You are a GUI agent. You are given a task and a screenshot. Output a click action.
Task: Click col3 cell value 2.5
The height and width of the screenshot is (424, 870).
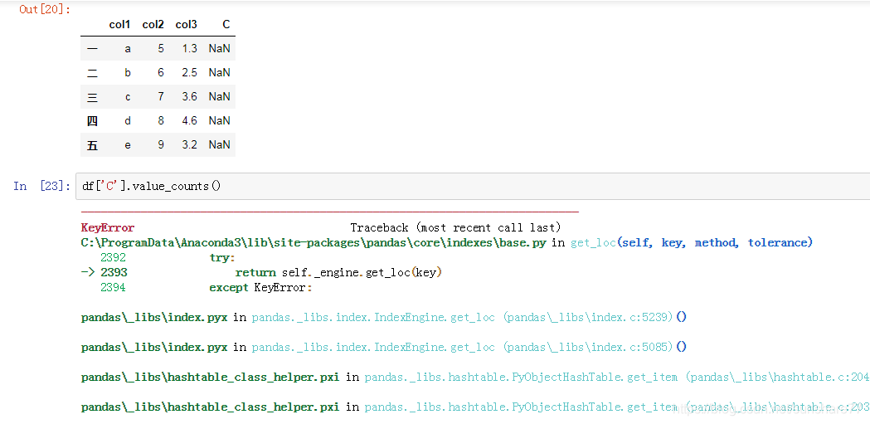[x=190, y=73]
